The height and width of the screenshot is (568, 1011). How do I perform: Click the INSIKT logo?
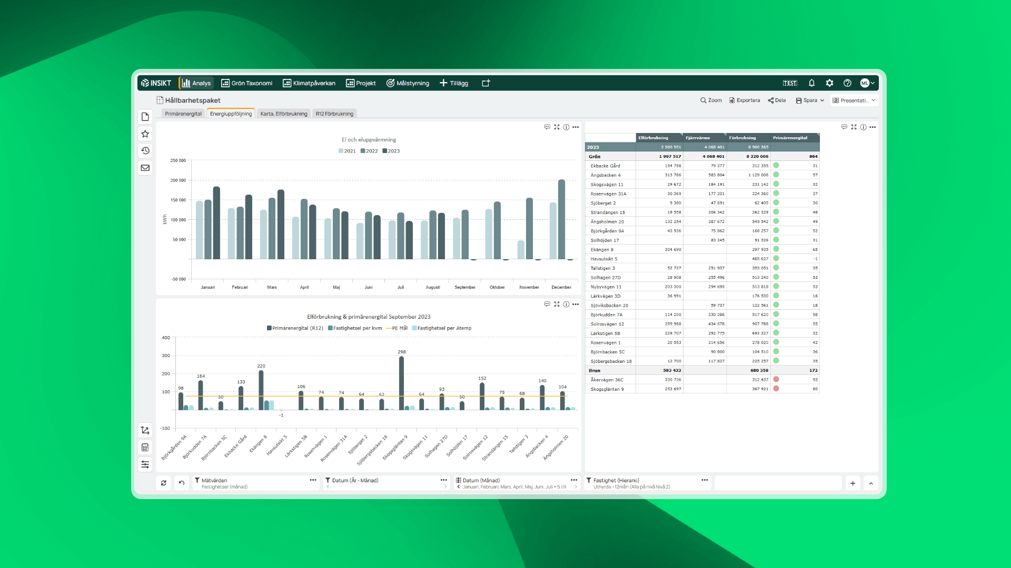(x=156, y=83)
